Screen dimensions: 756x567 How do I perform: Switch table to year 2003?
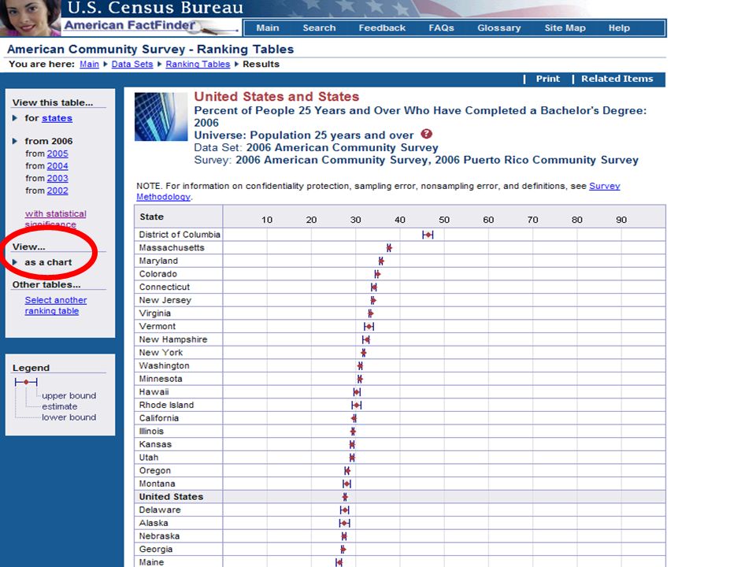[x=57, y=179]
